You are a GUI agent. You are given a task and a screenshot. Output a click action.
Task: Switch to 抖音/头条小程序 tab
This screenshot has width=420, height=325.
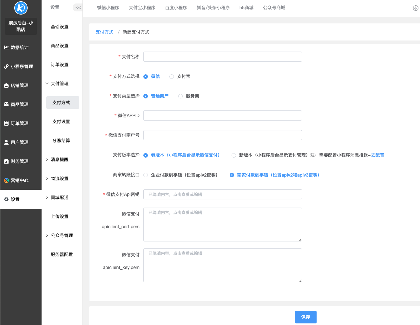point(213,8)
